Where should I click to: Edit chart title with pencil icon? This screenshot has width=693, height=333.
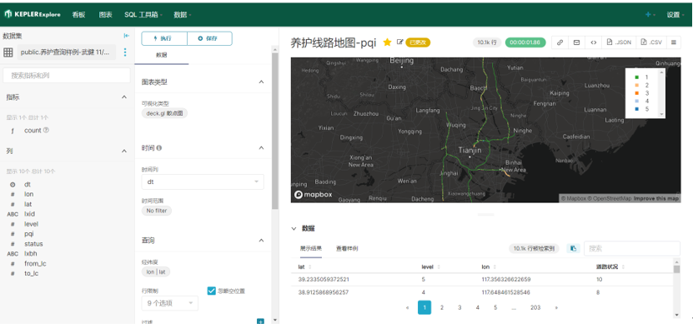tap(400, 42)
